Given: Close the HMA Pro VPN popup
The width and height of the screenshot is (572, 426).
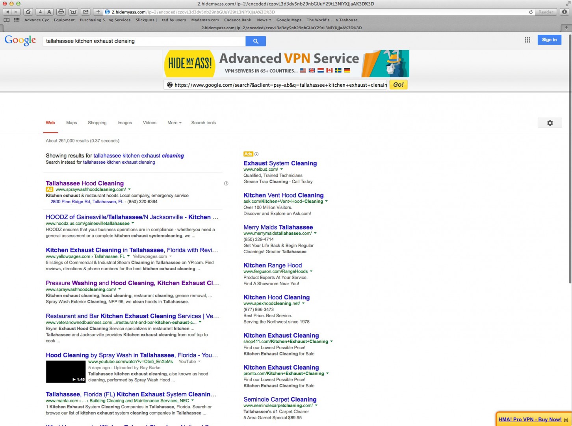Looking at the screenshot, I should point(566,420).
